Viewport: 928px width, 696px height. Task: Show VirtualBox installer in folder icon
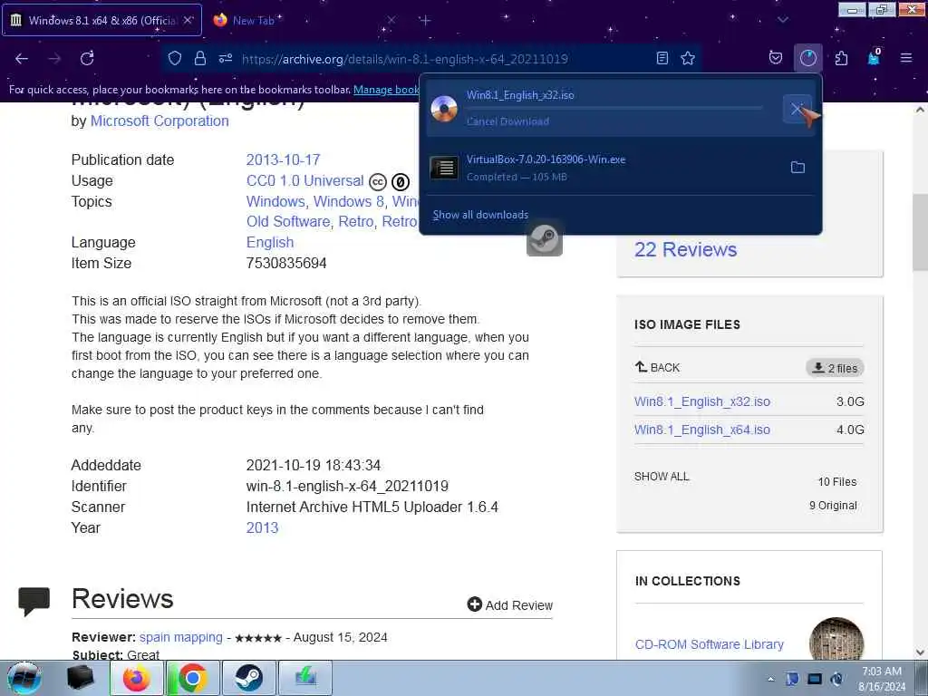[x=797, y=168]
